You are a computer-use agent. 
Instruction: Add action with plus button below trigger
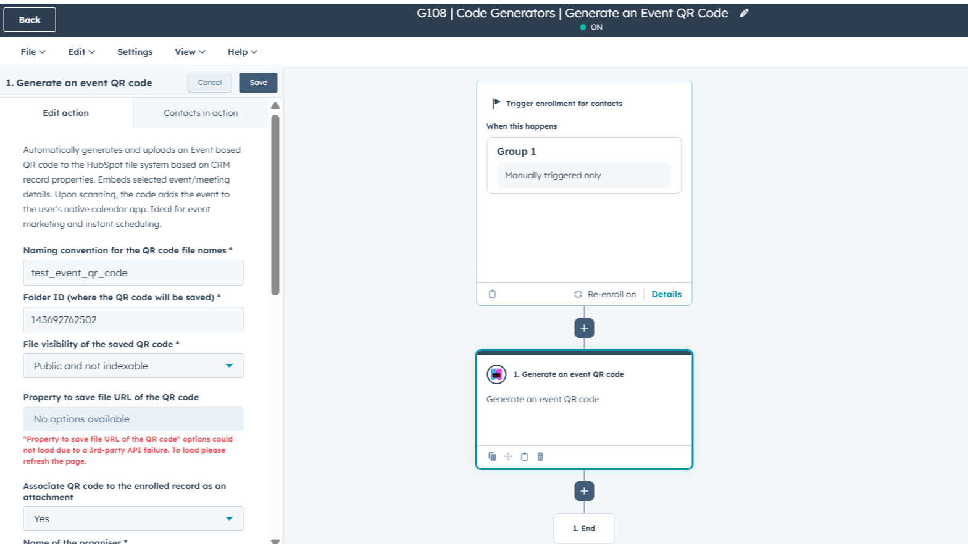point(584,328)
